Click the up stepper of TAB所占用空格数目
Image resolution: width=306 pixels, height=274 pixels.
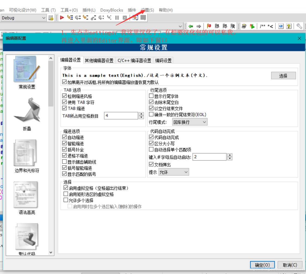(x=141, y=114)
